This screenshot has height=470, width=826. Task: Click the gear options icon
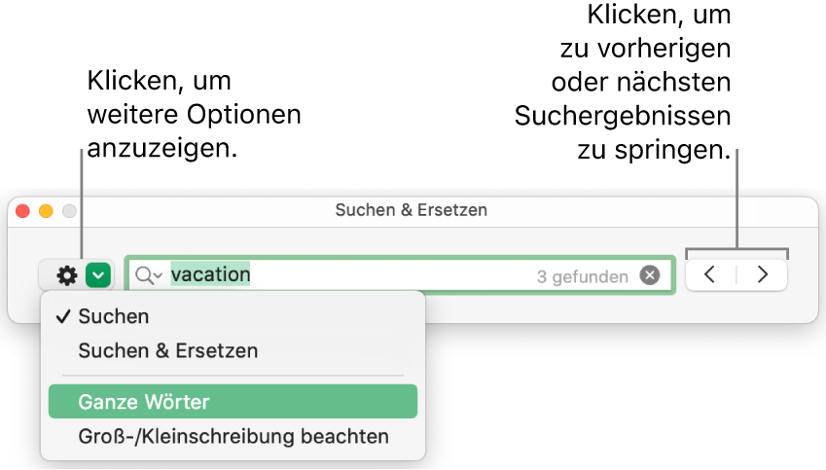(x=66, y=276)
